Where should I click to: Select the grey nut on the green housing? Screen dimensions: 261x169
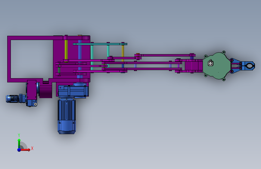point(210,63)
